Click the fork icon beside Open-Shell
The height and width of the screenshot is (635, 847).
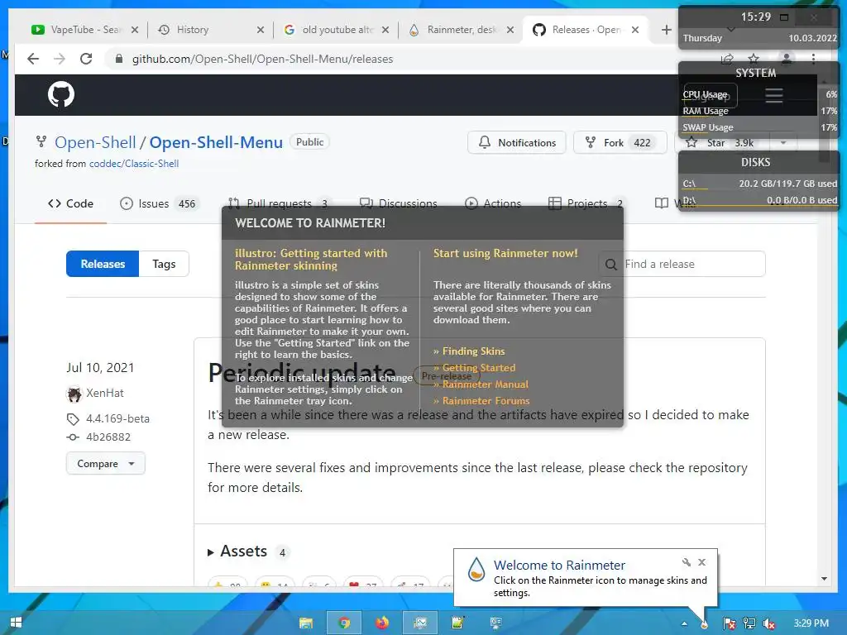click(x=41, y=142)
